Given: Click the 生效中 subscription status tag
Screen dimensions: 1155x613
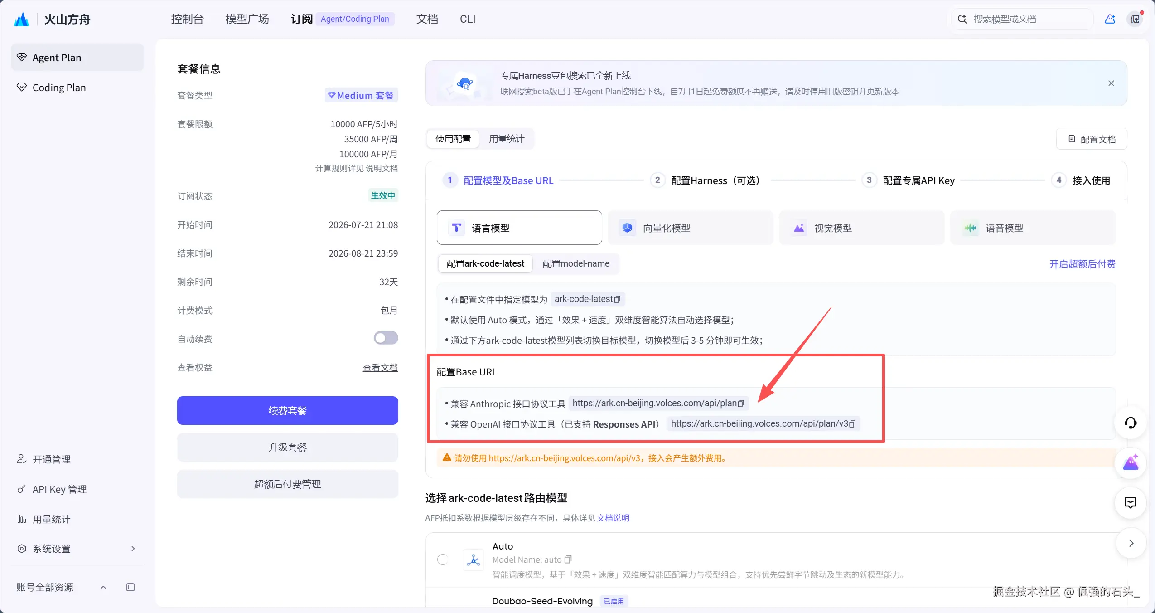Looking at the screenshot, I should coord(383,195).
